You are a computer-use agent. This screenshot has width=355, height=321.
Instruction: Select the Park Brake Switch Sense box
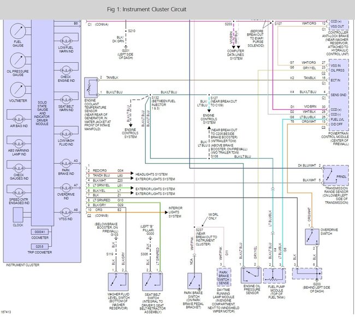point(224,277)
